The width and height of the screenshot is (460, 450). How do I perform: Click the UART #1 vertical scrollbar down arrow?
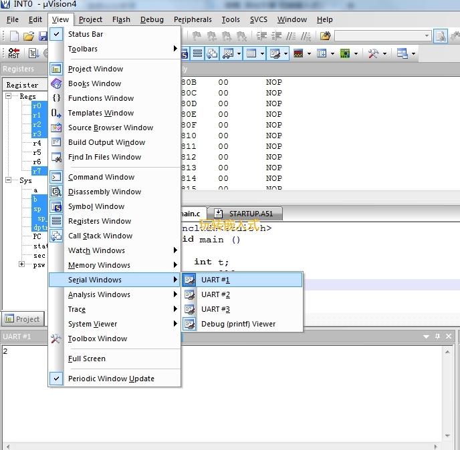[x=447, y=435]
